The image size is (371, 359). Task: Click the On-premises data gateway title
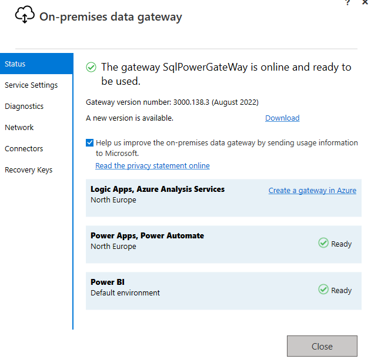(111, 17)
